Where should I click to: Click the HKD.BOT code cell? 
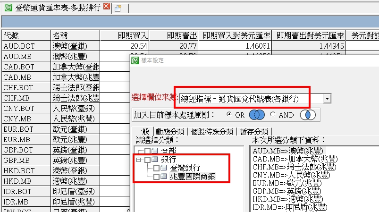point(26,170)
